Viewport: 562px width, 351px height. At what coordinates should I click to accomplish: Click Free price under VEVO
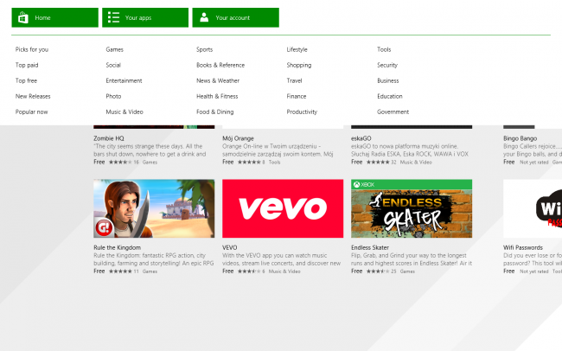[228, 271]
